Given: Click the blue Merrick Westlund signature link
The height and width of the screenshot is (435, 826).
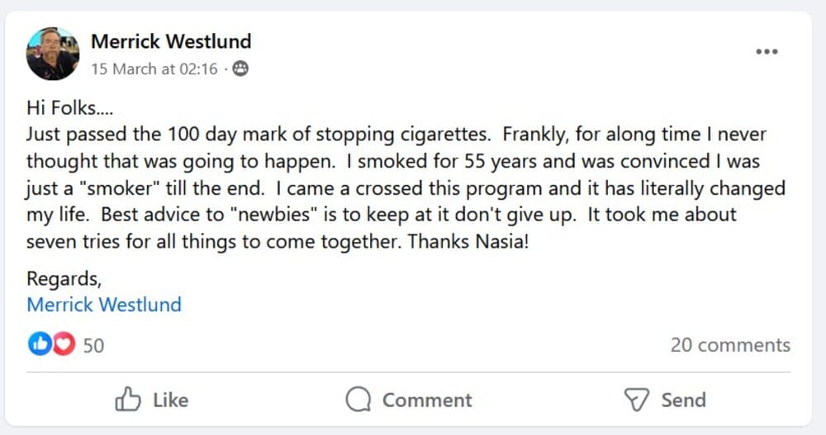Looking at the screenshot, I should click(104, 305).
